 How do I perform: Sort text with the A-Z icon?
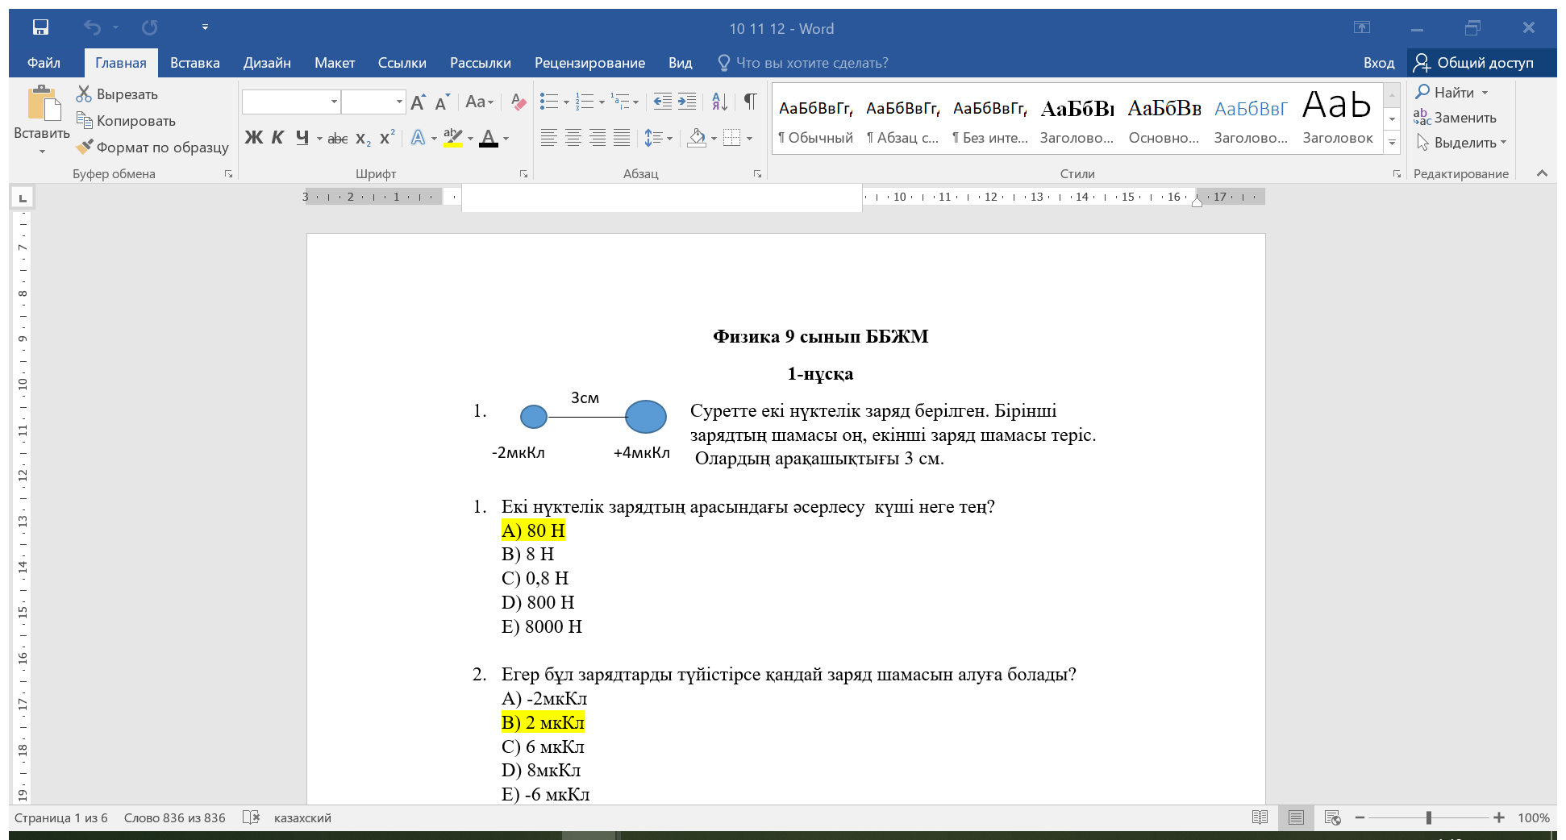pos(719,102)
